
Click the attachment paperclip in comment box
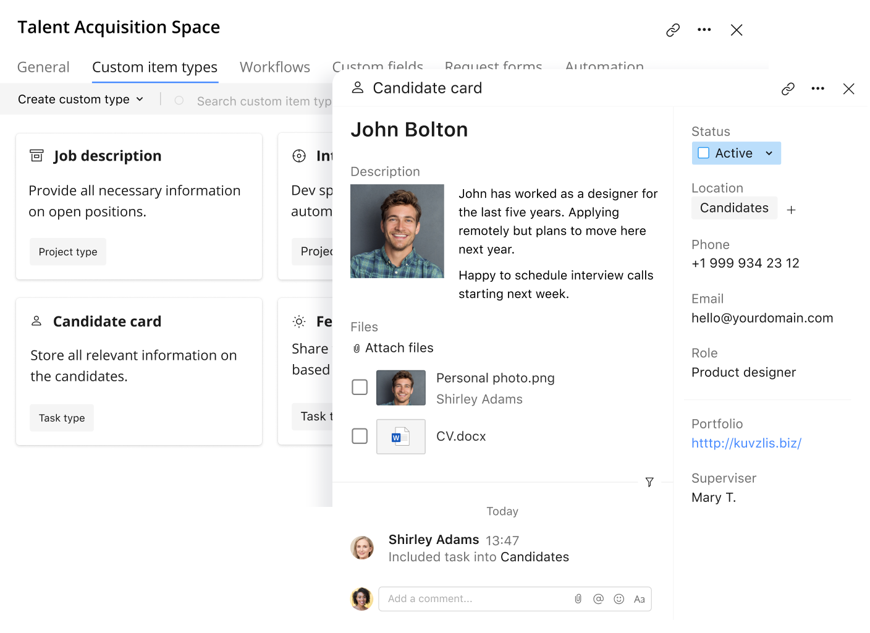[x=578, y=599]
